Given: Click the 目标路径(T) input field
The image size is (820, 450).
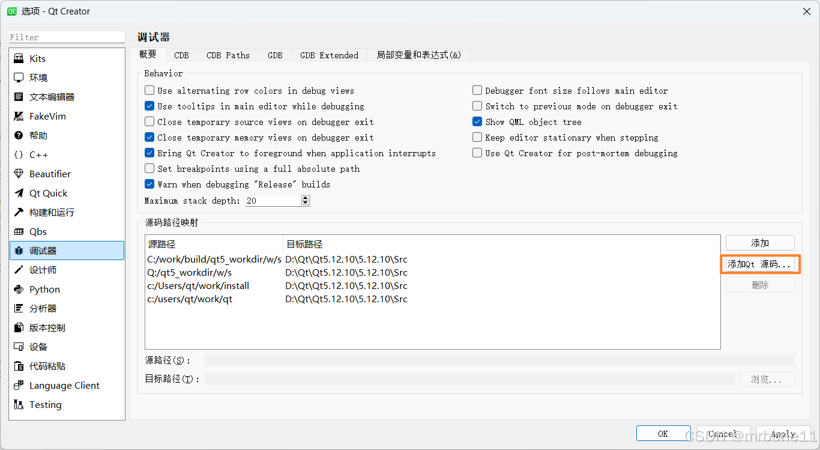Looking at the screenshot, I should click(x=469, y=379).
